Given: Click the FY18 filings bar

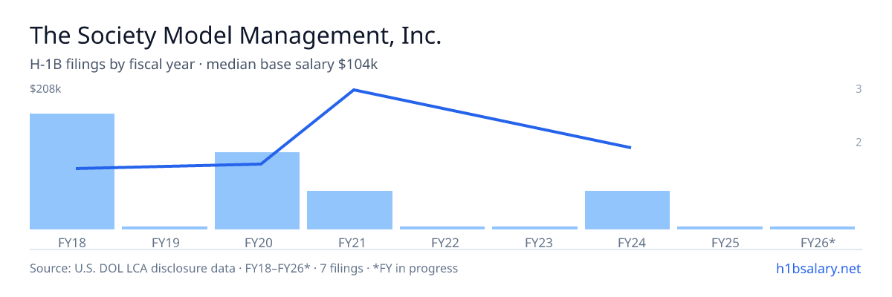Looking at the screenshot, I should 72,172.
